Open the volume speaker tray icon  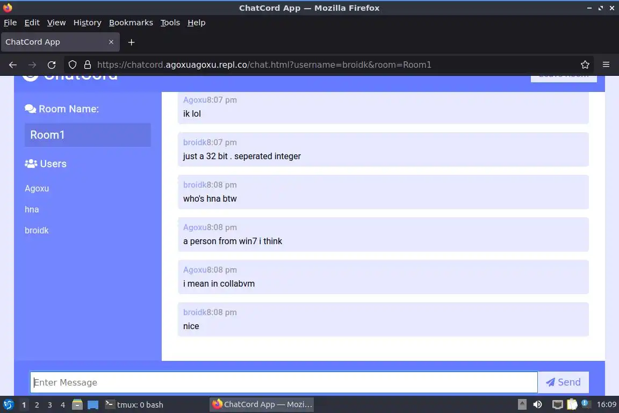pyautogui.click(x=537, y=404)
